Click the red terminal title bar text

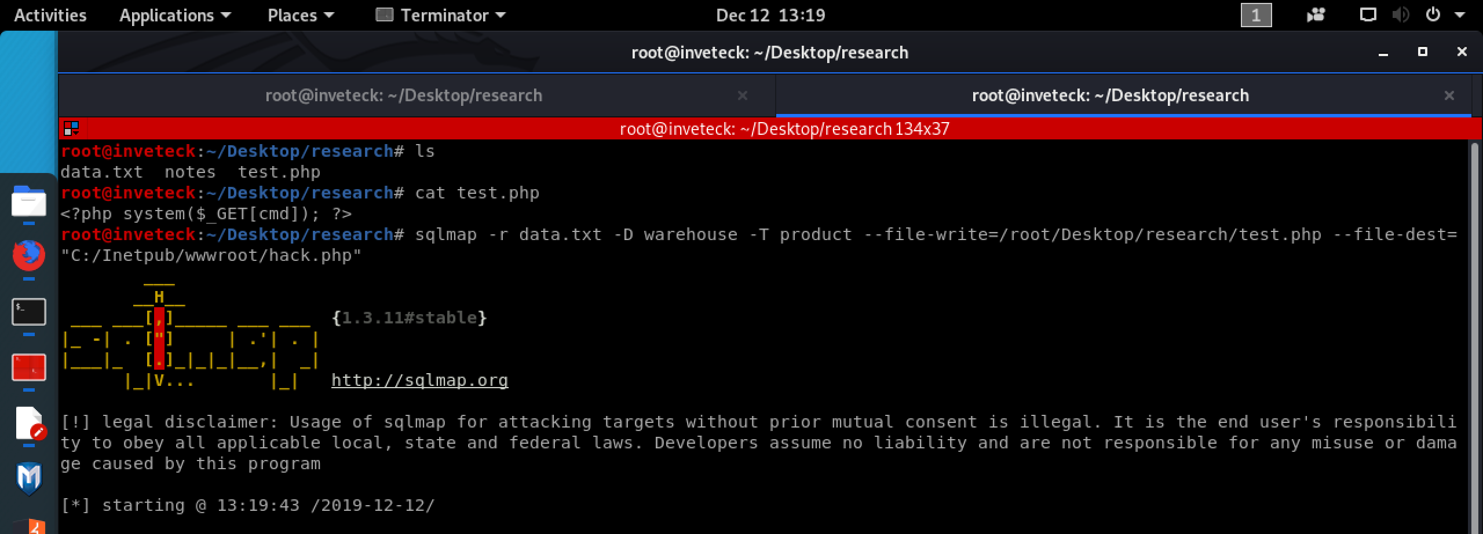784,128
